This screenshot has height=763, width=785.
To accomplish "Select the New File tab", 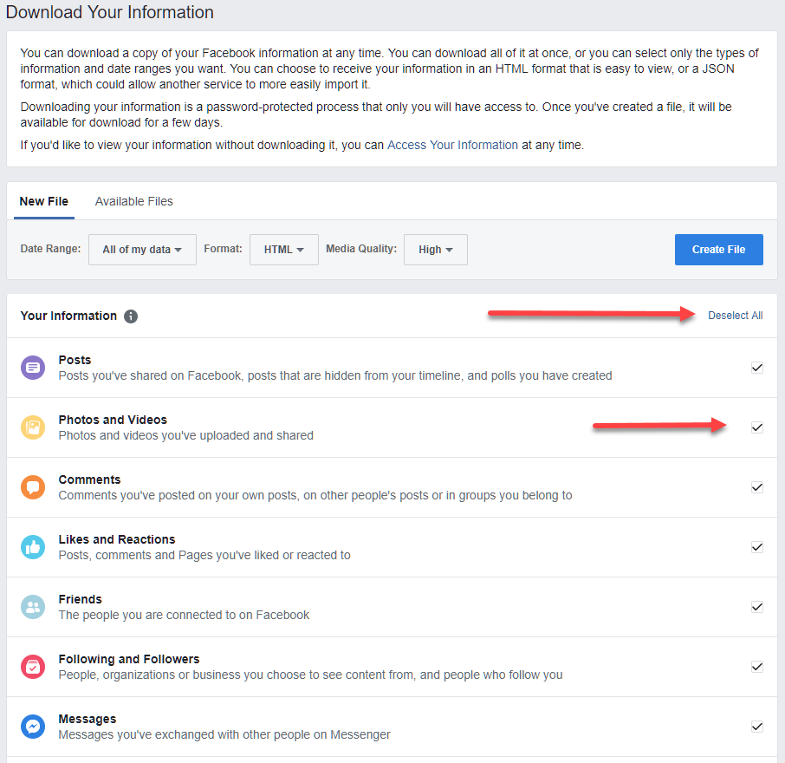I will coord(44,201).
